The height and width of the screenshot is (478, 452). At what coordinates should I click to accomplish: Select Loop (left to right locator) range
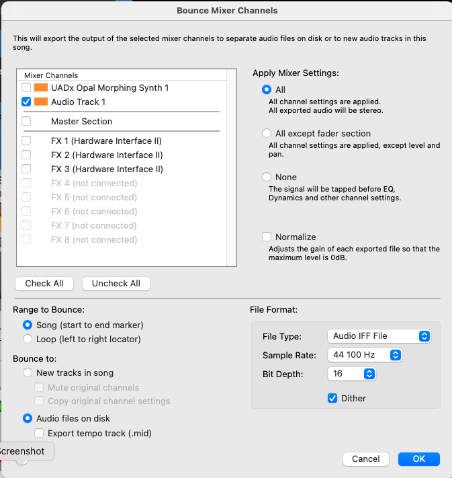pos(28,340)
